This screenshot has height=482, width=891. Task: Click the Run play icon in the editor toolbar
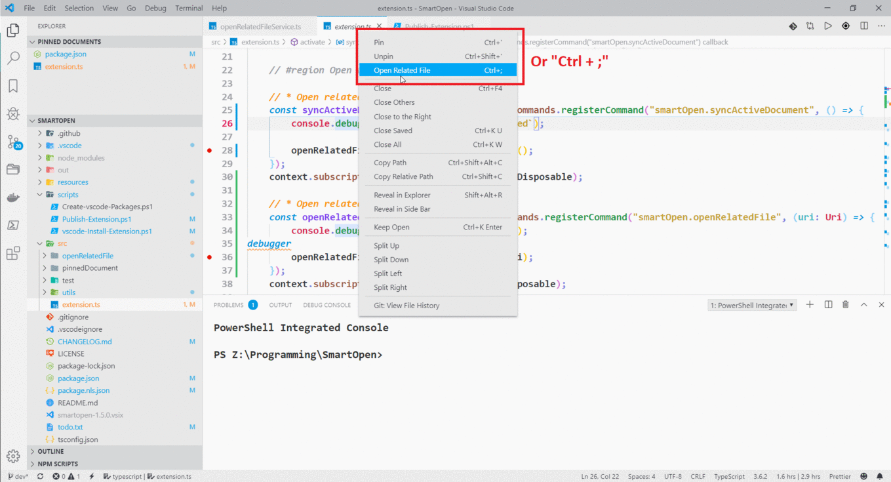click(828, 26)
